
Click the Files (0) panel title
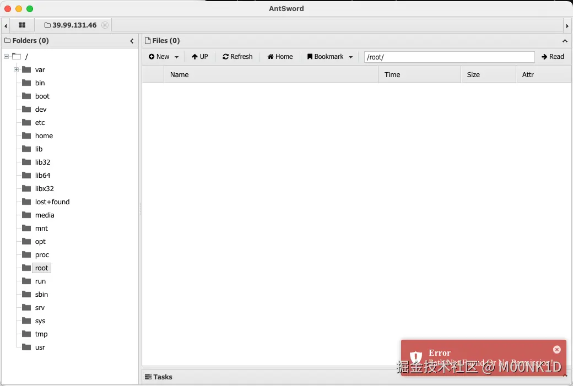162,41
